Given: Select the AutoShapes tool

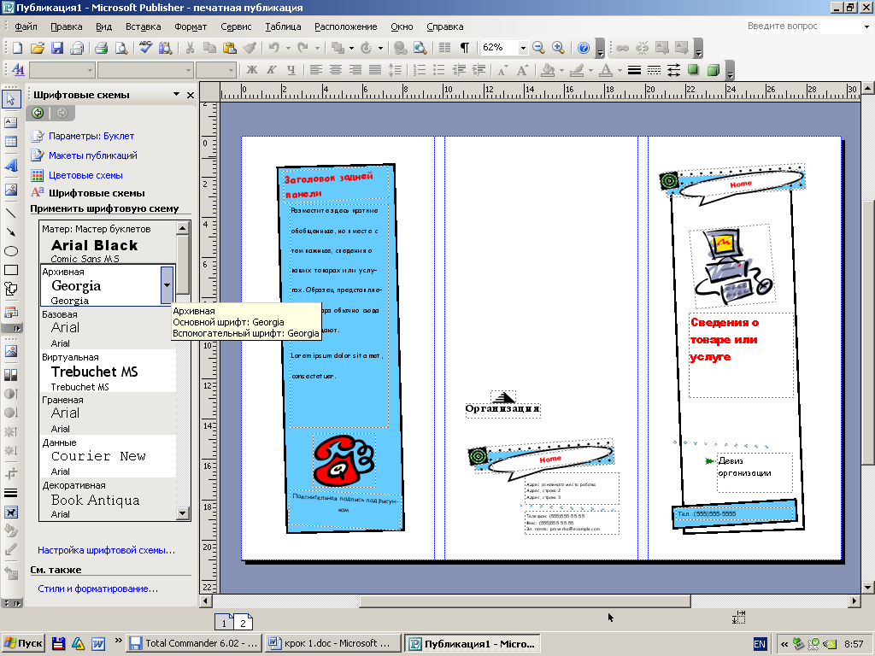Looking at the screenshot, I should point(10,289).
